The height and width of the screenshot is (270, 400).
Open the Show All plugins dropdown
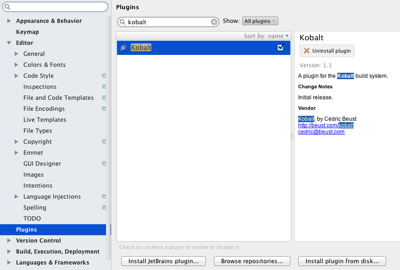pos(260,21)
